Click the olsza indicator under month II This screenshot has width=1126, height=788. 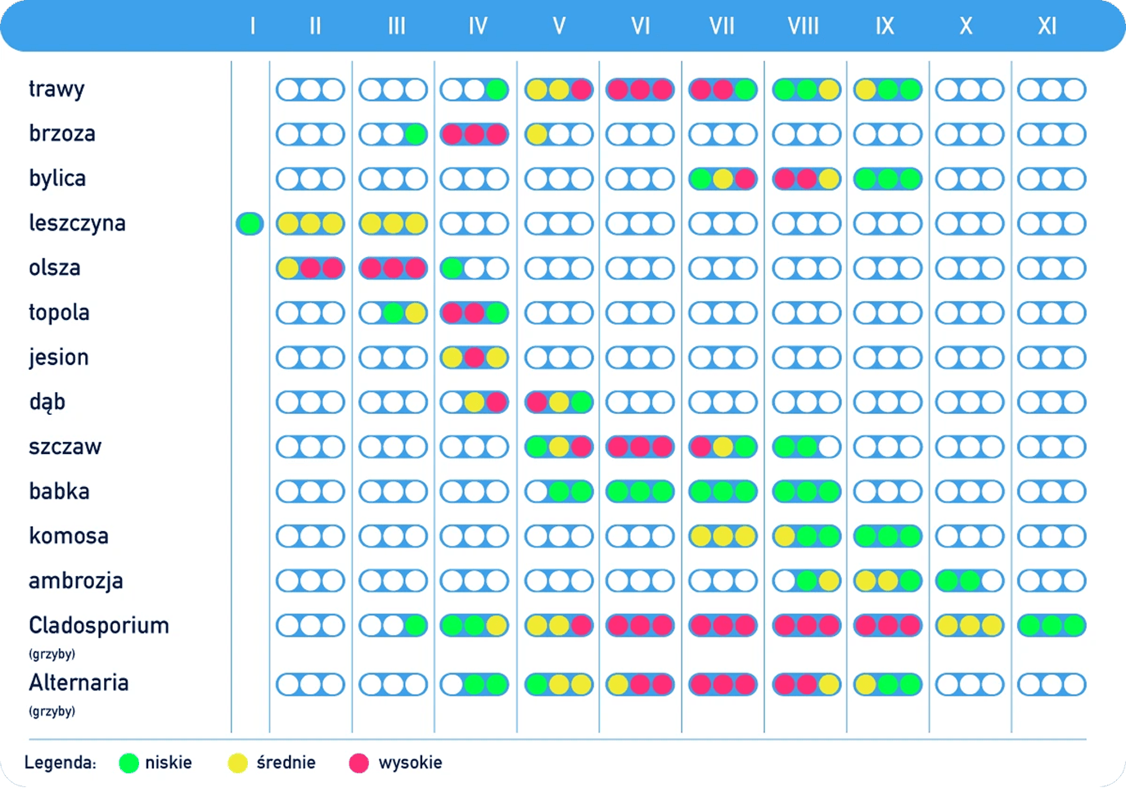[x=310, y=268]
